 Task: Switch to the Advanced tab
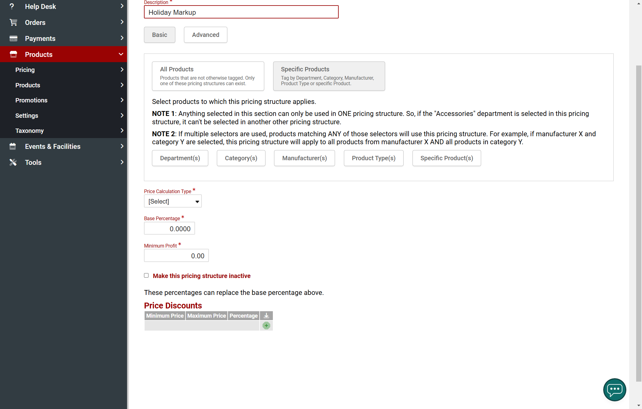click(205, 35)
